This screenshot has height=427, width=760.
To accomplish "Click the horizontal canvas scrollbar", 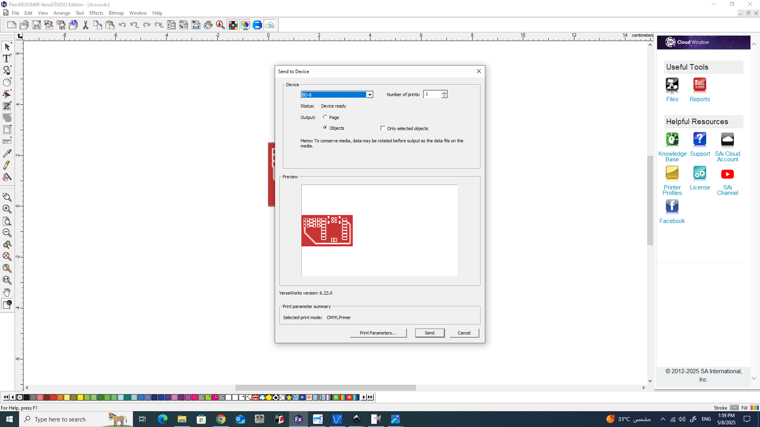I will pos(325,388).
